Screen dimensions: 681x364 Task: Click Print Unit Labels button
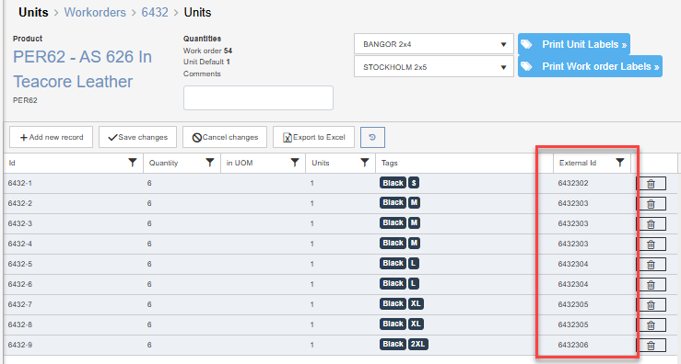point(574,44)
